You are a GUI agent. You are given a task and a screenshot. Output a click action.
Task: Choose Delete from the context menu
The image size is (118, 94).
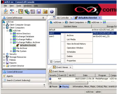(70, 56)
